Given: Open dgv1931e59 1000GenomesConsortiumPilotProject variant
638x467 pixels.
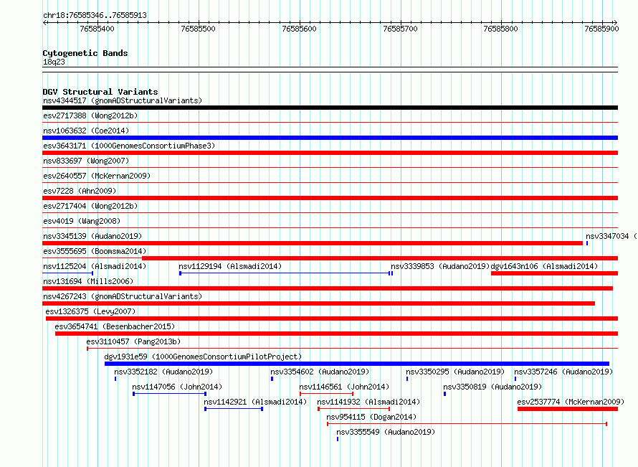Looking at the screenshot, I should (x=203, y=357).
